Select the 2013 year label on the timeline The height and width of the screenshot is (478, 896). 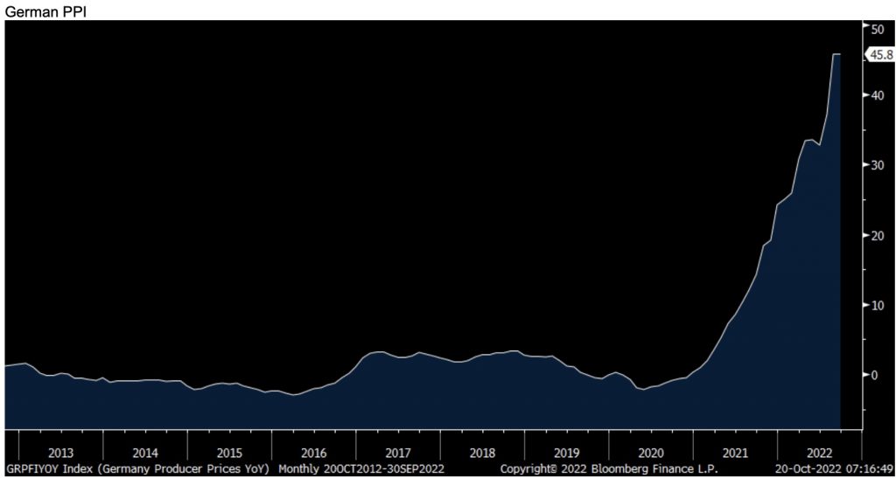pos(60,453)
